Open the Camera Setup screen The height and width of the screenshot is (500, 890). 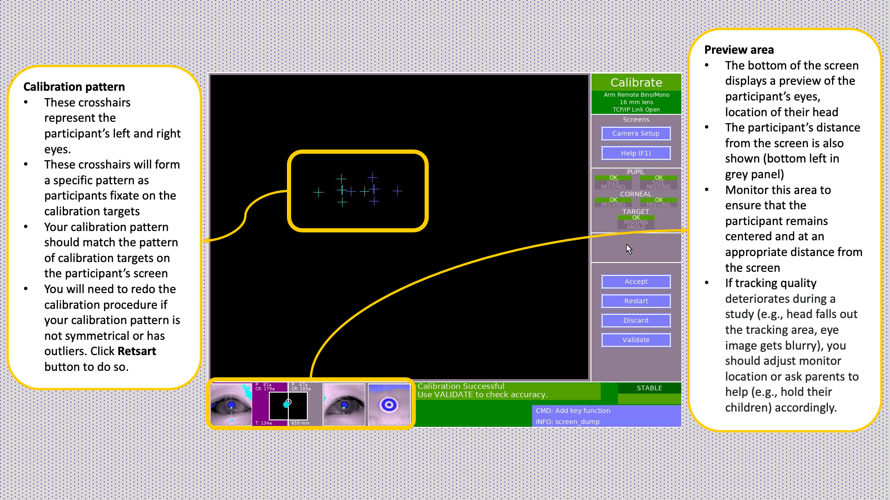[636, 133]
